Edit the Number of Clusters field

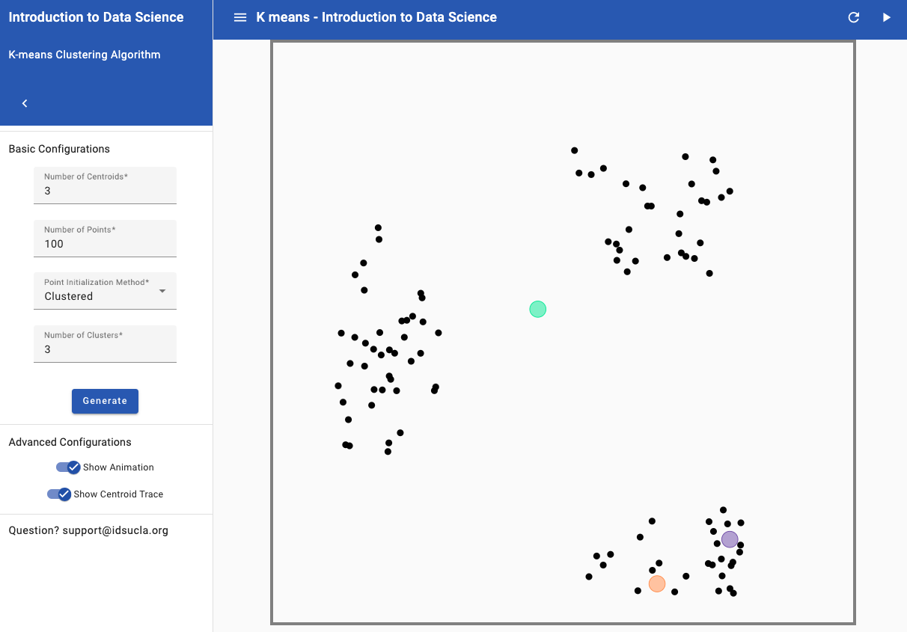tap(105, 349)
